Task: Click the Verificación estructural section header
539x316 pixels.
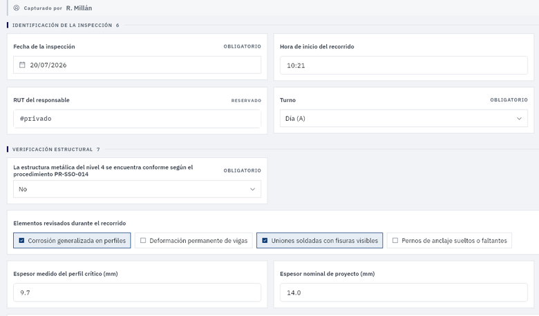Action: coord(53,149)
